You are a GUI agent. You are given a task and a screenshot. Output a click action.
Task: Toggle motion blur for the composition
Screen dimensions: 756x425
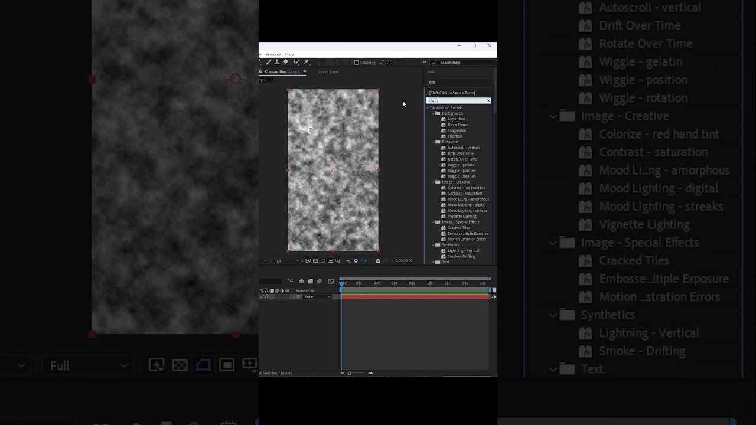pyautogui.click(x=320, y=281)
